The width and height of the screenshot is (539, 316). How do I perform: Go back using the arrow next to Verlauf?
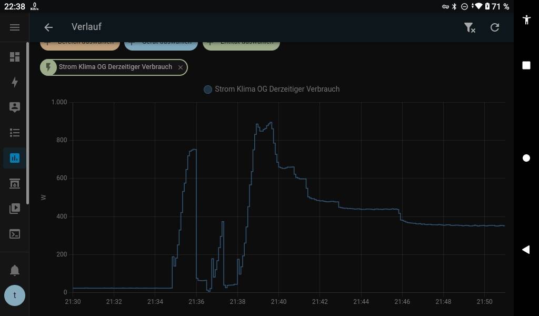click(48, 27)
